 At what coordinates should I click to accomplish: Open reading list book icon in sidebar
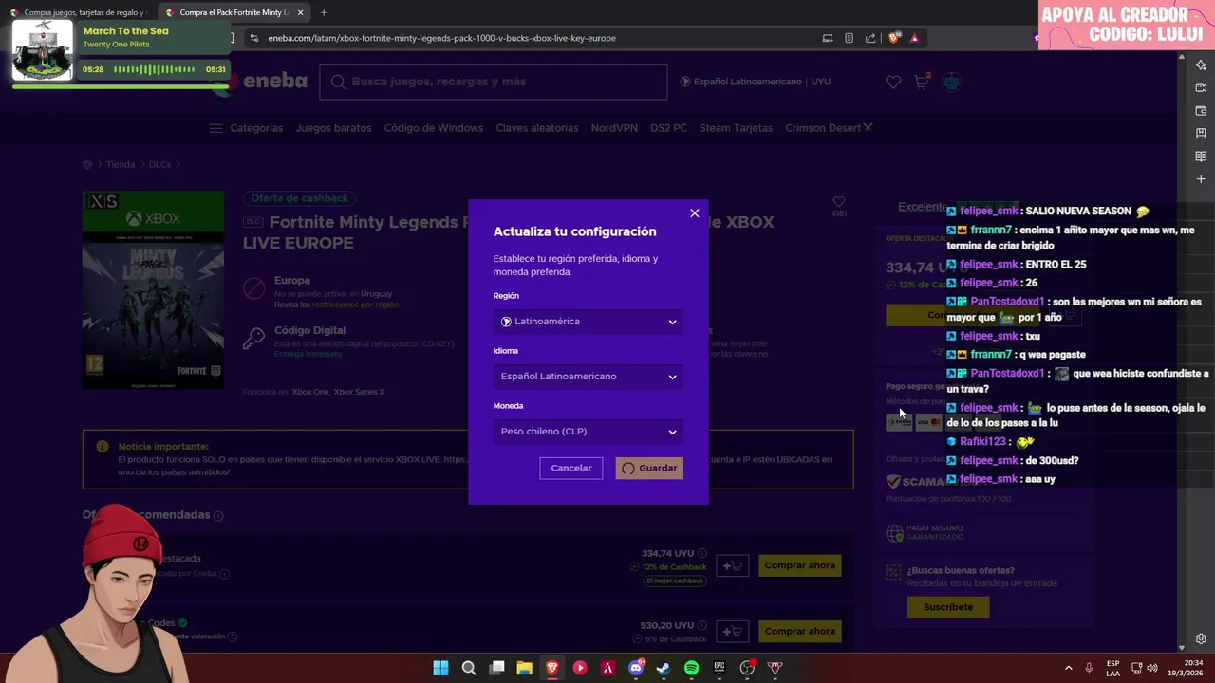1201,157
